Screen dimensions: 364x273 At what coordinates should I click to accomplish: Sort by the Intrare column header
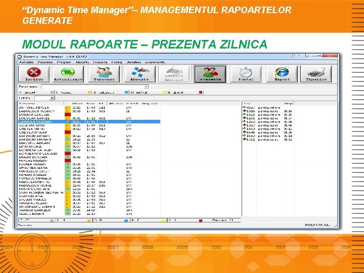[78, 103]
